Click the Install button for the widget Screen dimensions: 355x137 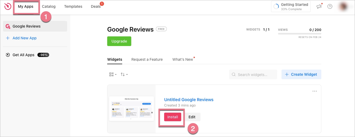173,117
